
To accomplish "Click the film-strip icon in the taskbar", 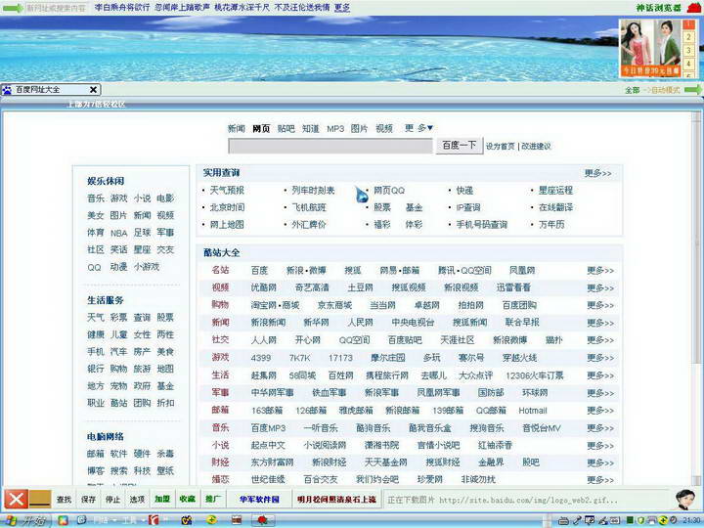I will 237,521.
